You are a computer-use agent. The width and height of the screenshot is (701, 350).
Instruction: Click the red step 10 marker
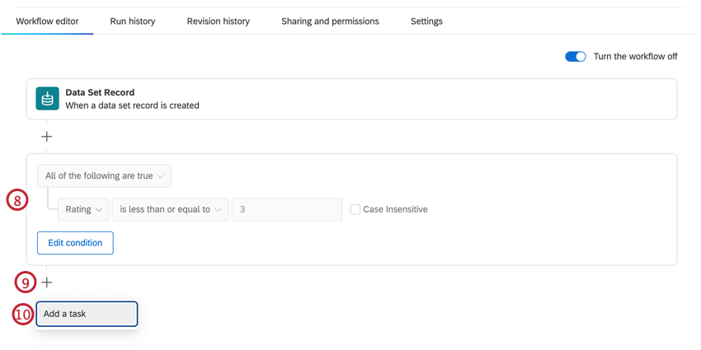point(22,315)
